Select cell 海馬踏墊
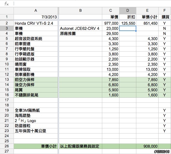This screenshot has height=154, width=171. pyautogui.click(x=36, y=115)
